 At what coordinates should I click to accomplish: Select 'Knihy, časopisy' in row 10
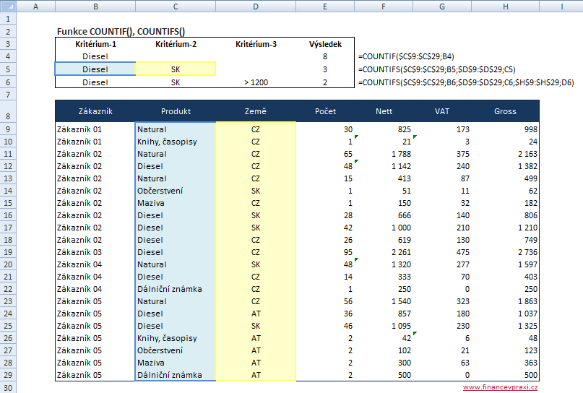pyautogui.click(x=176, y=142)
